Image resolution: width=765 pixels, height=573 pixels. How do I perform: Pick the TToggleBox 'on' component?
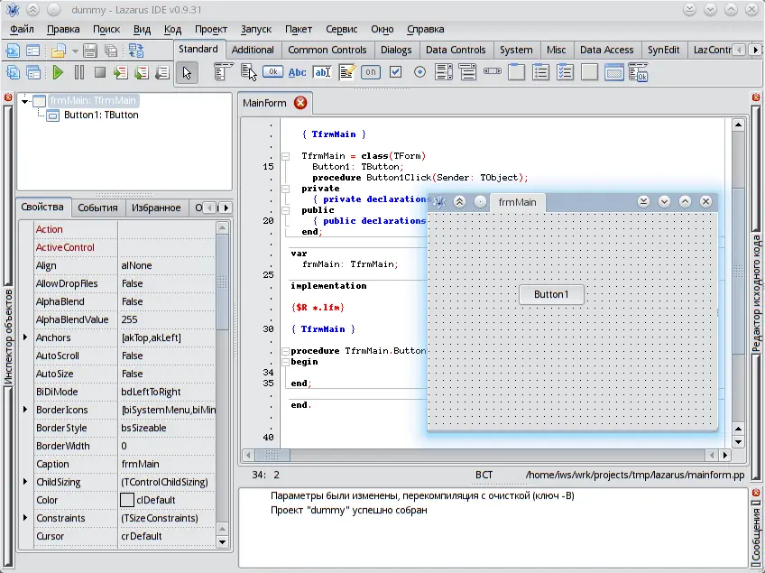[371, 72]
